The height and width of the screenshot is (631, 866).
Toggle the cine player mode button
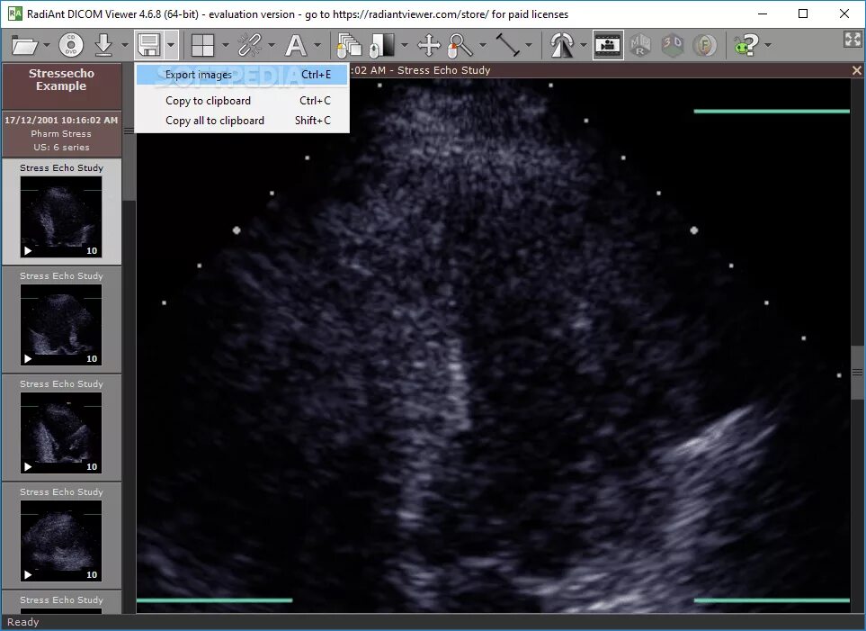[x=608, y=45]
